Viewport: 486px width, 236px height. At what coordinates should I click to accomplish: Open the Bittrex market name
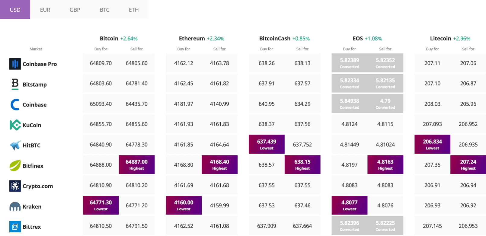tap(32, 227)
